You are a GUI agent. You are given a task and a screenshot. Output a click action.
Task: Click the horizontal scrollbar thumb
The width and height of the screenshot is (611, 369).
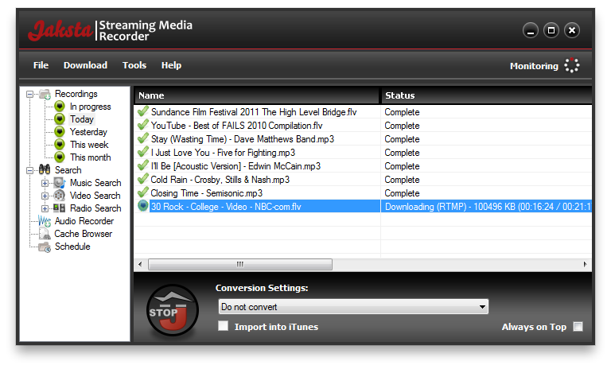pyautogui.click(x=240, y=264)
